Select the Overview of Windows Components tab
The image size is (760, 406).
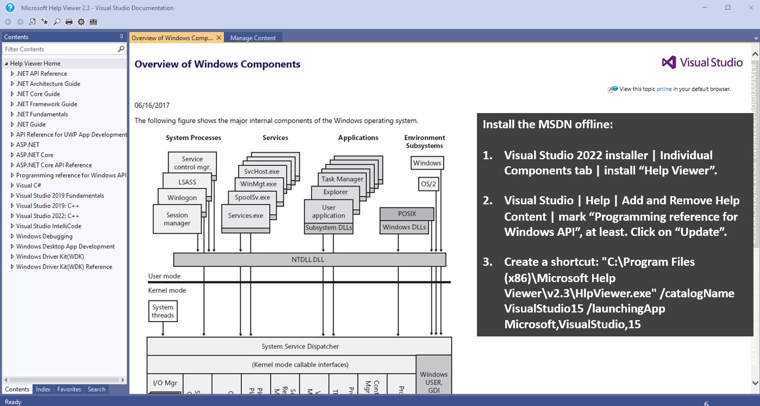click(x=172, y=38)
